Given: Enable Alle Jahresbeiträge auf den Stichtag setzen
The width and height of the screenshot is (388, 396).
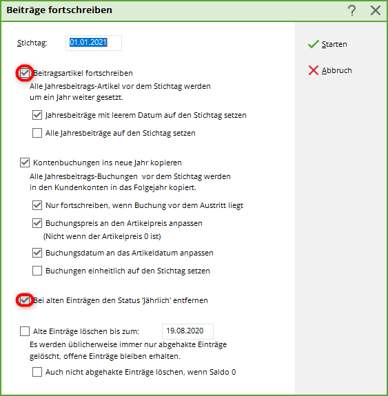Looking at the screenshot, I should [x=37, y=133].
